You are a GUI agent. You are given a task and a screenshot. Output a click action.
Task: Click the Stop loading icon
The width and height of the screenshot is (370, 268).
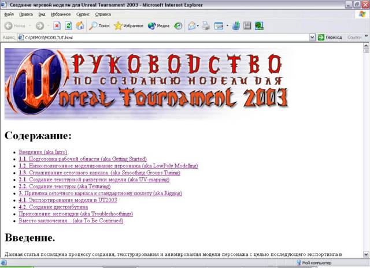point(57,25)
